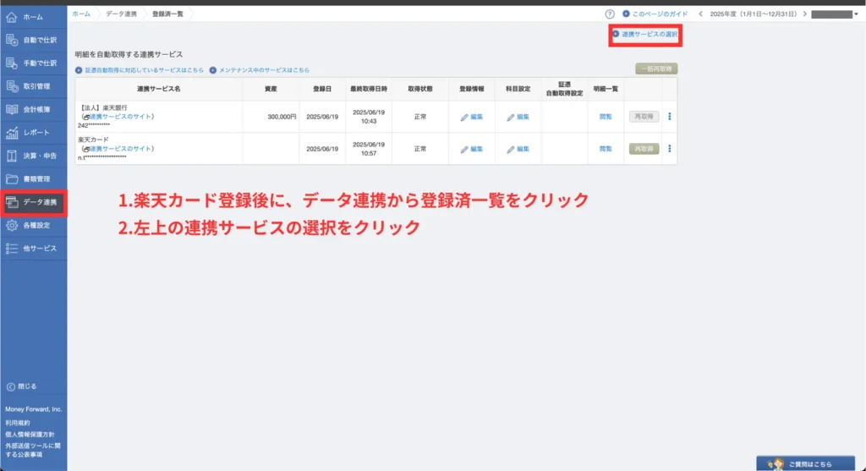This screenshot has width=866, height=471.
Task: Click the help question mark icon
Action: [x=609, y=14]
